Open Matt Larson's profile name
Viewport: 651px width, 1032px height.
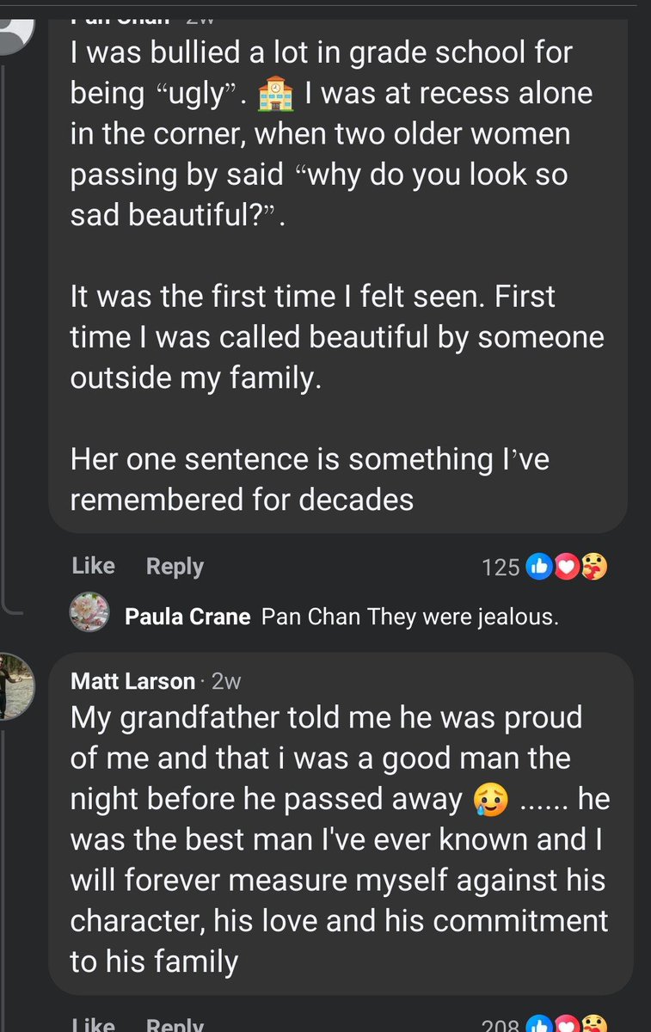pyautogui.click(x=133, y=682)
